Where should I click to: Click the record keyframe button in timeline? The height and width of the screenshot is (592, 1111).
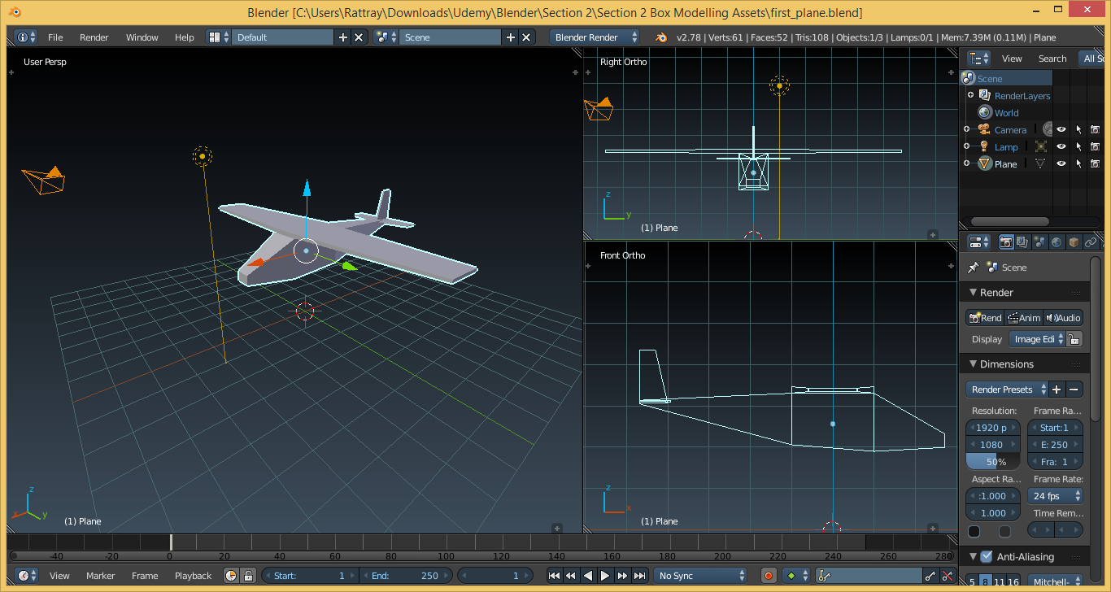[x=769, y=576]
